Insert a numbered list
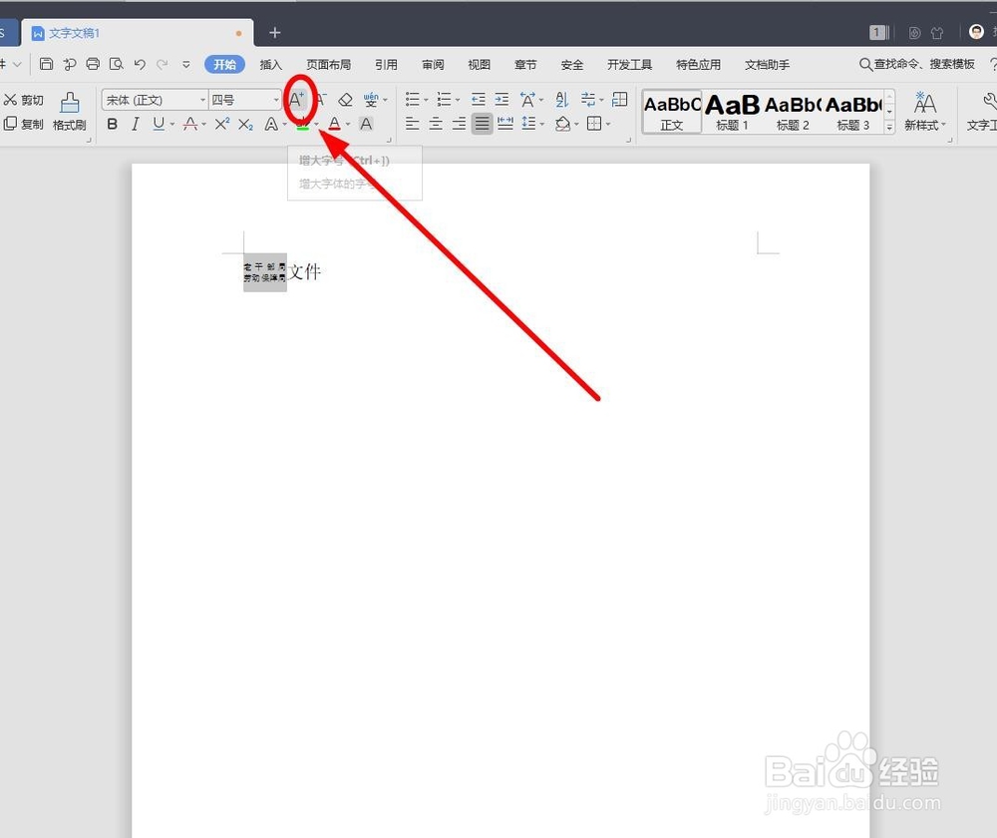The width and height of the screenshot is (997, 838). [445, 99]
